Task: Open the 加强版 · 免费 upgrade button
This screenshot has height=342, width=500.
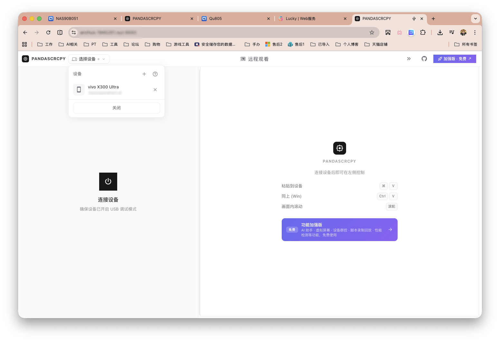Action: click(454, 59)
